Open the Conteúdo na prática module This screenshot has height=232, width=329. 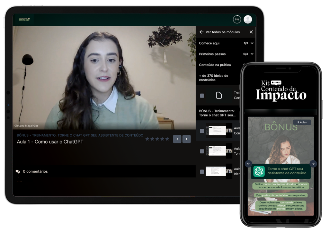[x=215, y=65]
